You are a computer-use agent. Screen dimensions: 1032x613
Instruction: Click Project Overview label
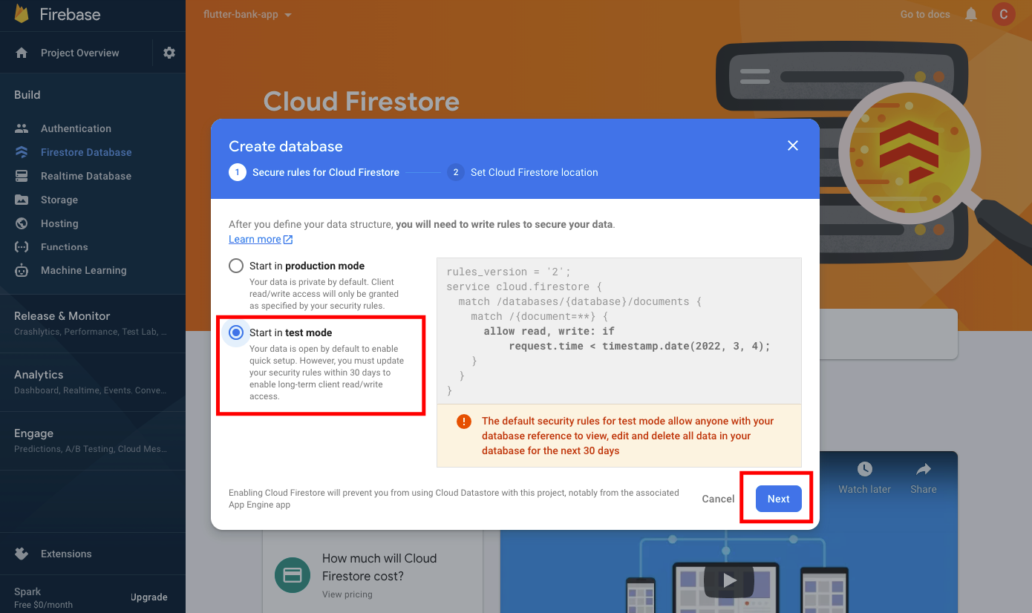pos(80,53)
